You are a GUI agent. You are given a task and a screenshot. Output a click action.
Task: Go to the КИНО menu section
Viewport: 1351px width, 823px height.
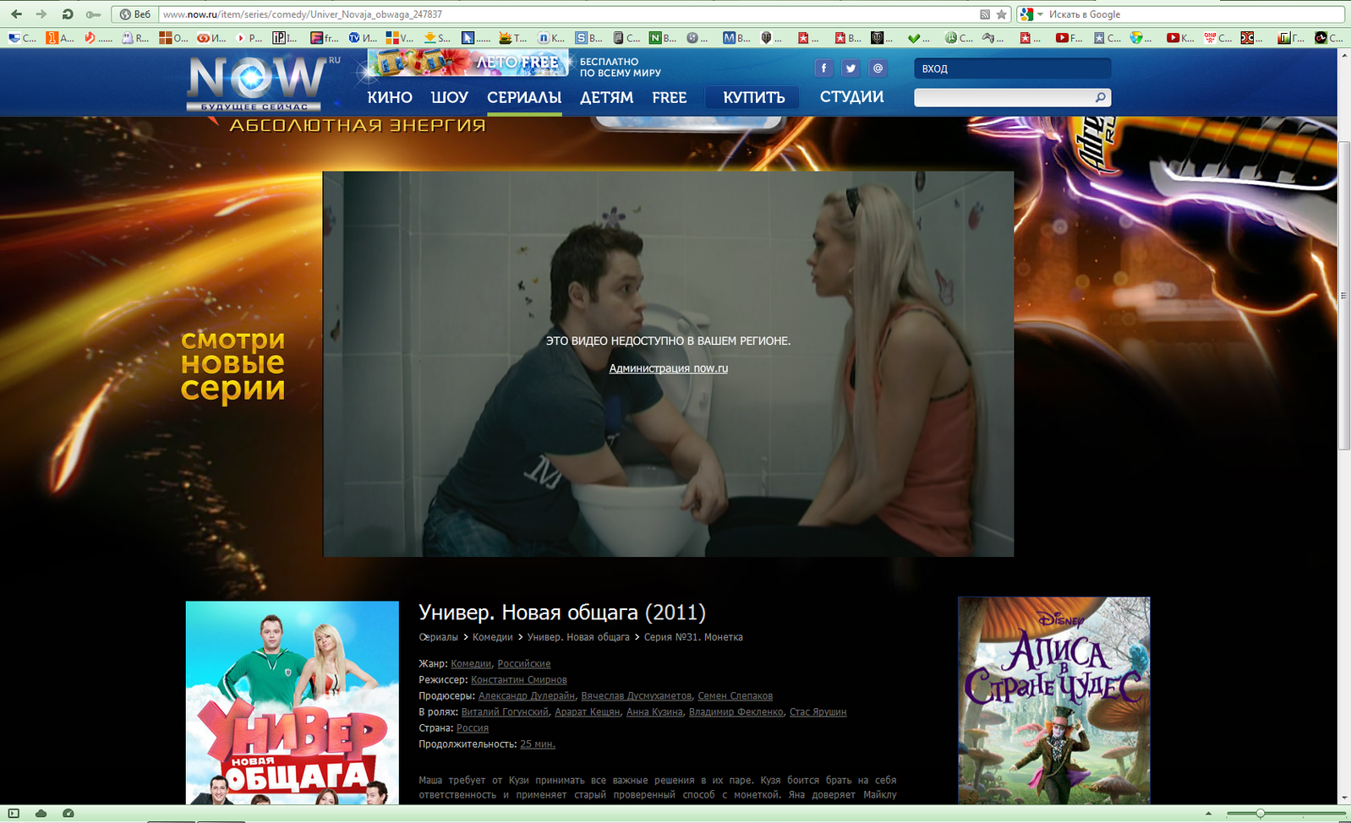pyautogui.click(x=390, y=98)
